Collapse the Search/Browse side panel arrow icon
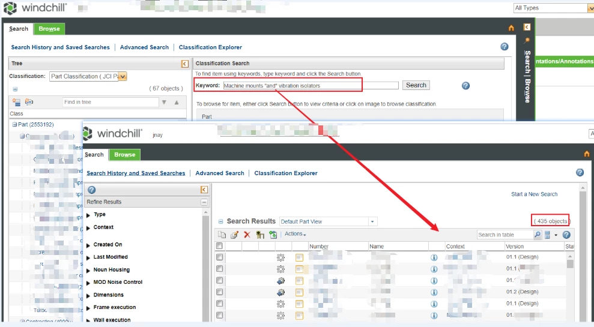The width and height of the screenshot is (594, 327). pos(527,27)
